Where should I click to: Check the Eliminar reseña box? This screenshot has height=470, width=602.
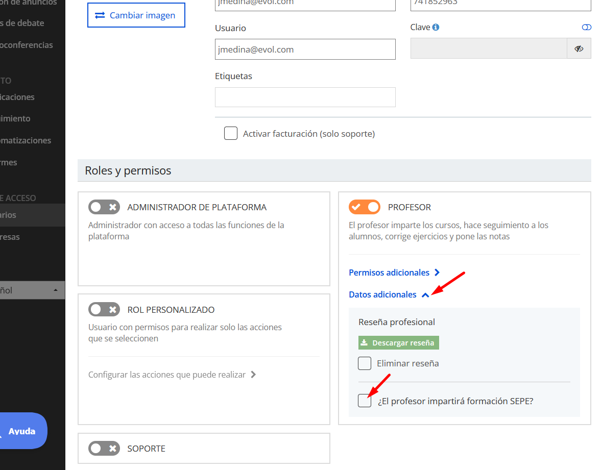tap(365, 363)
